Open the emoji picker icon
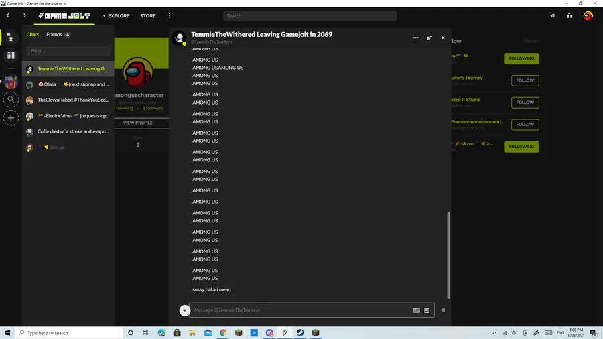This screenshot has height=339, width=603. [x=427, y=310]
